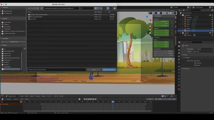The width and height of the screenshot is (214, 120).
Task: Hide the Sky object in outliner
Action: pyautogui.click(x=212, y=26)
